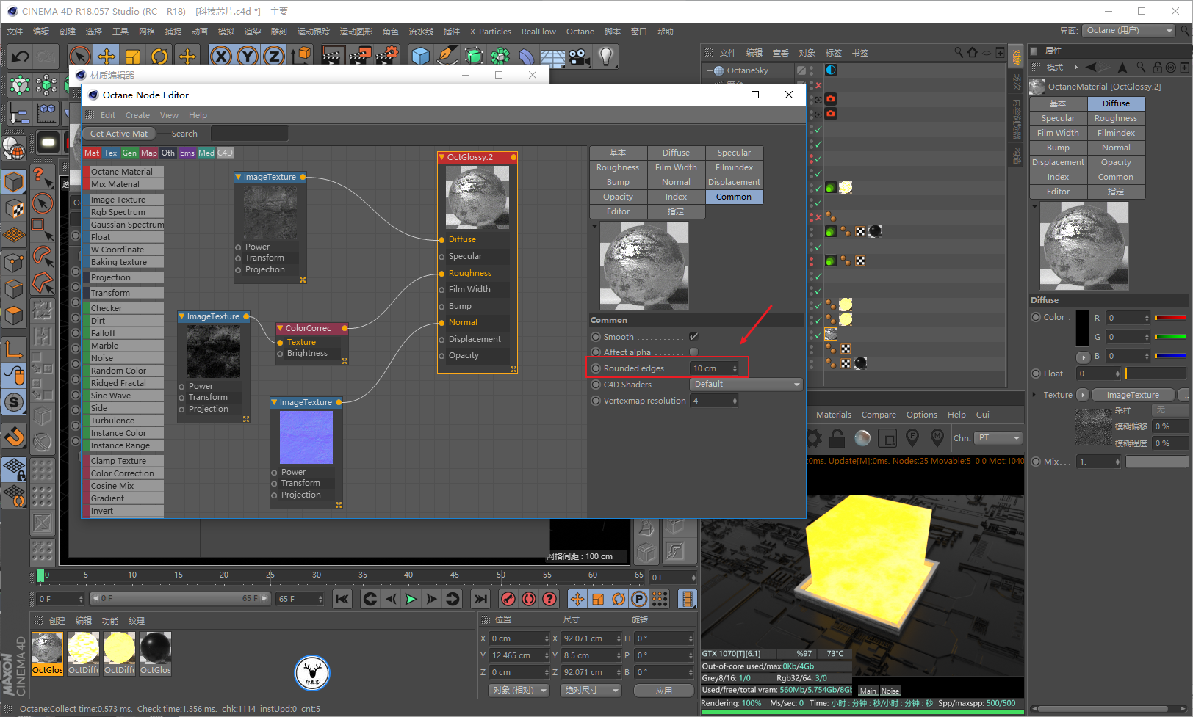The height and width of the screenshot is (717, 1193).
Task: Select the black OctGlos material thumbnail
Action: tap(156, 653)
